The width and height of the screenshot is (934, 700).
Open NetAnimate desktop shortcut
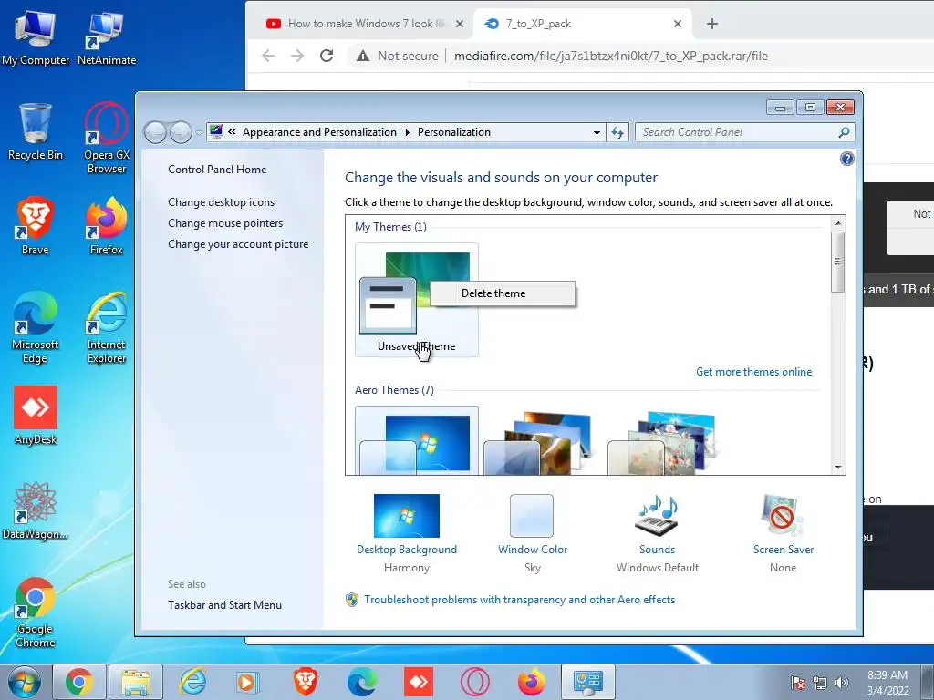coord(107,38)
